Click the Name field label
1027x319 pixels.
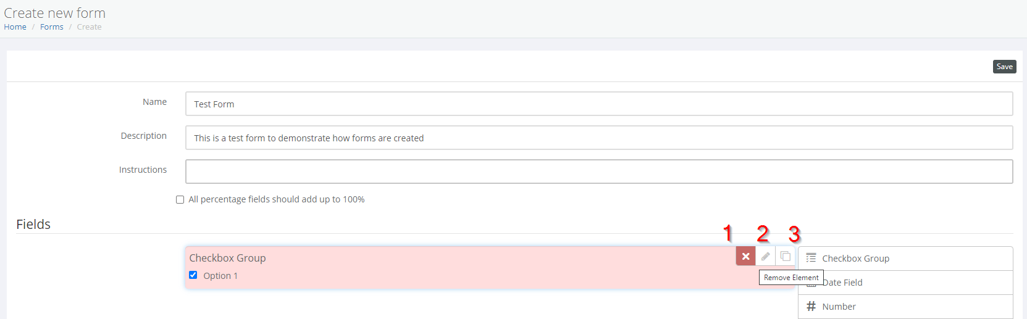coord(154,102)
